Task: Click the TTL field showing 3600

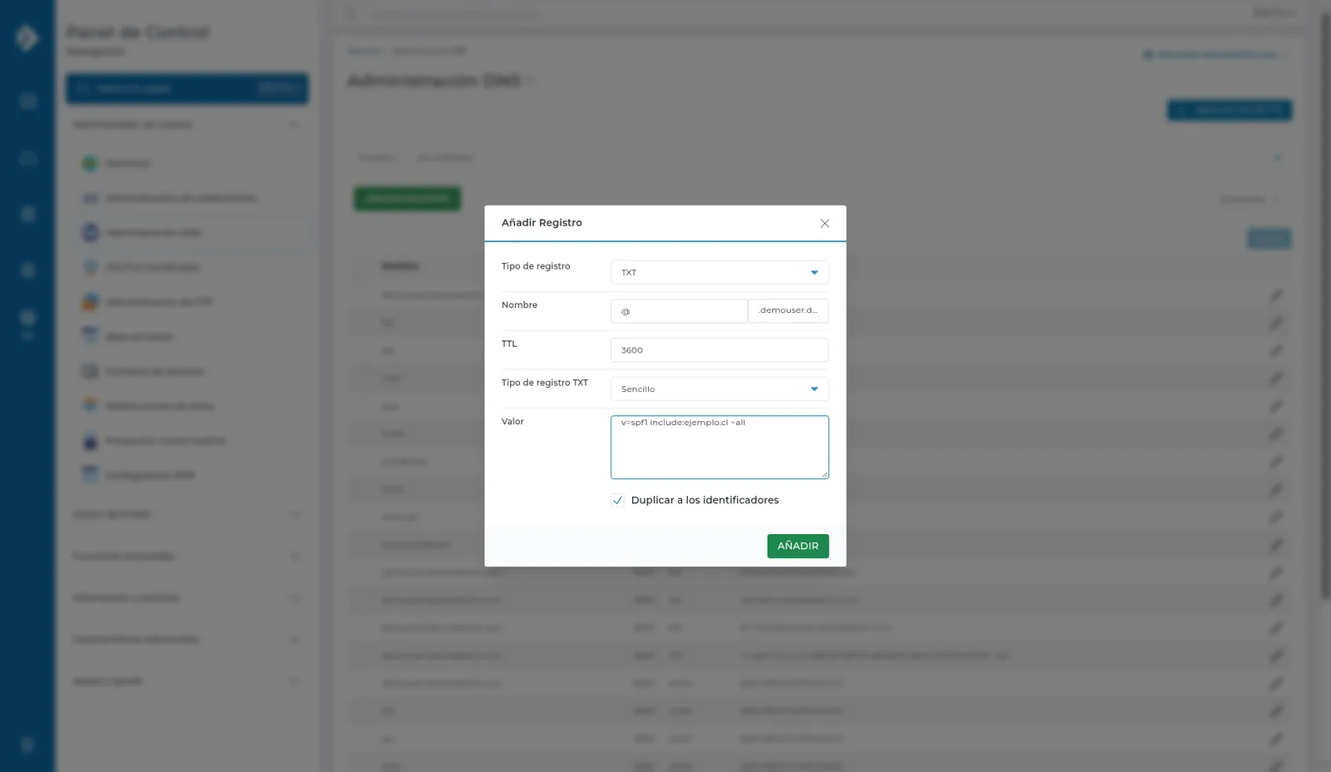Action: [x=720, y=349]
